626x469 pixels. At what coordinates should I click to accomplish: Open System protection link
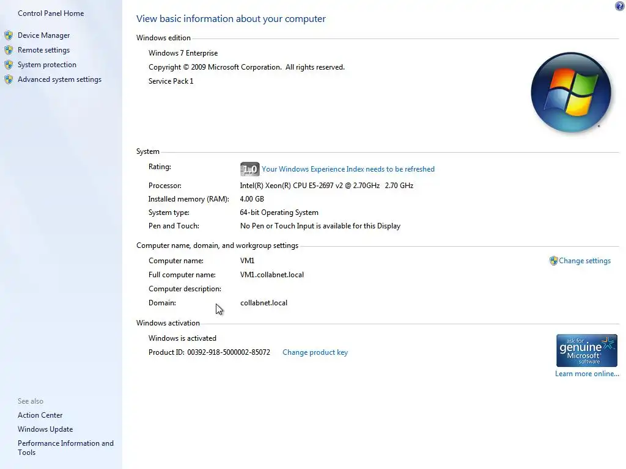point(46,65)
